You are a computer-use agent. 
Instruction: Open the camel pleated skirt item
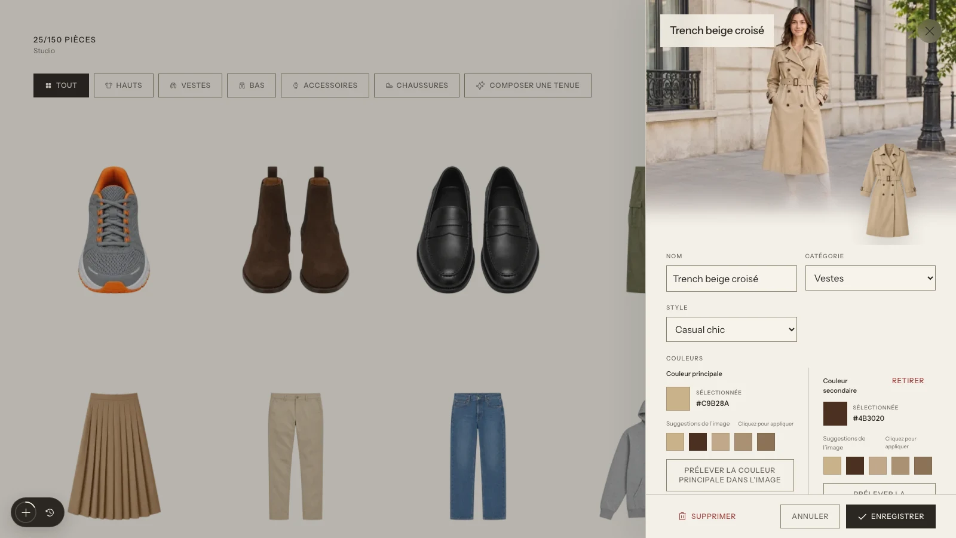coord(114,456)
